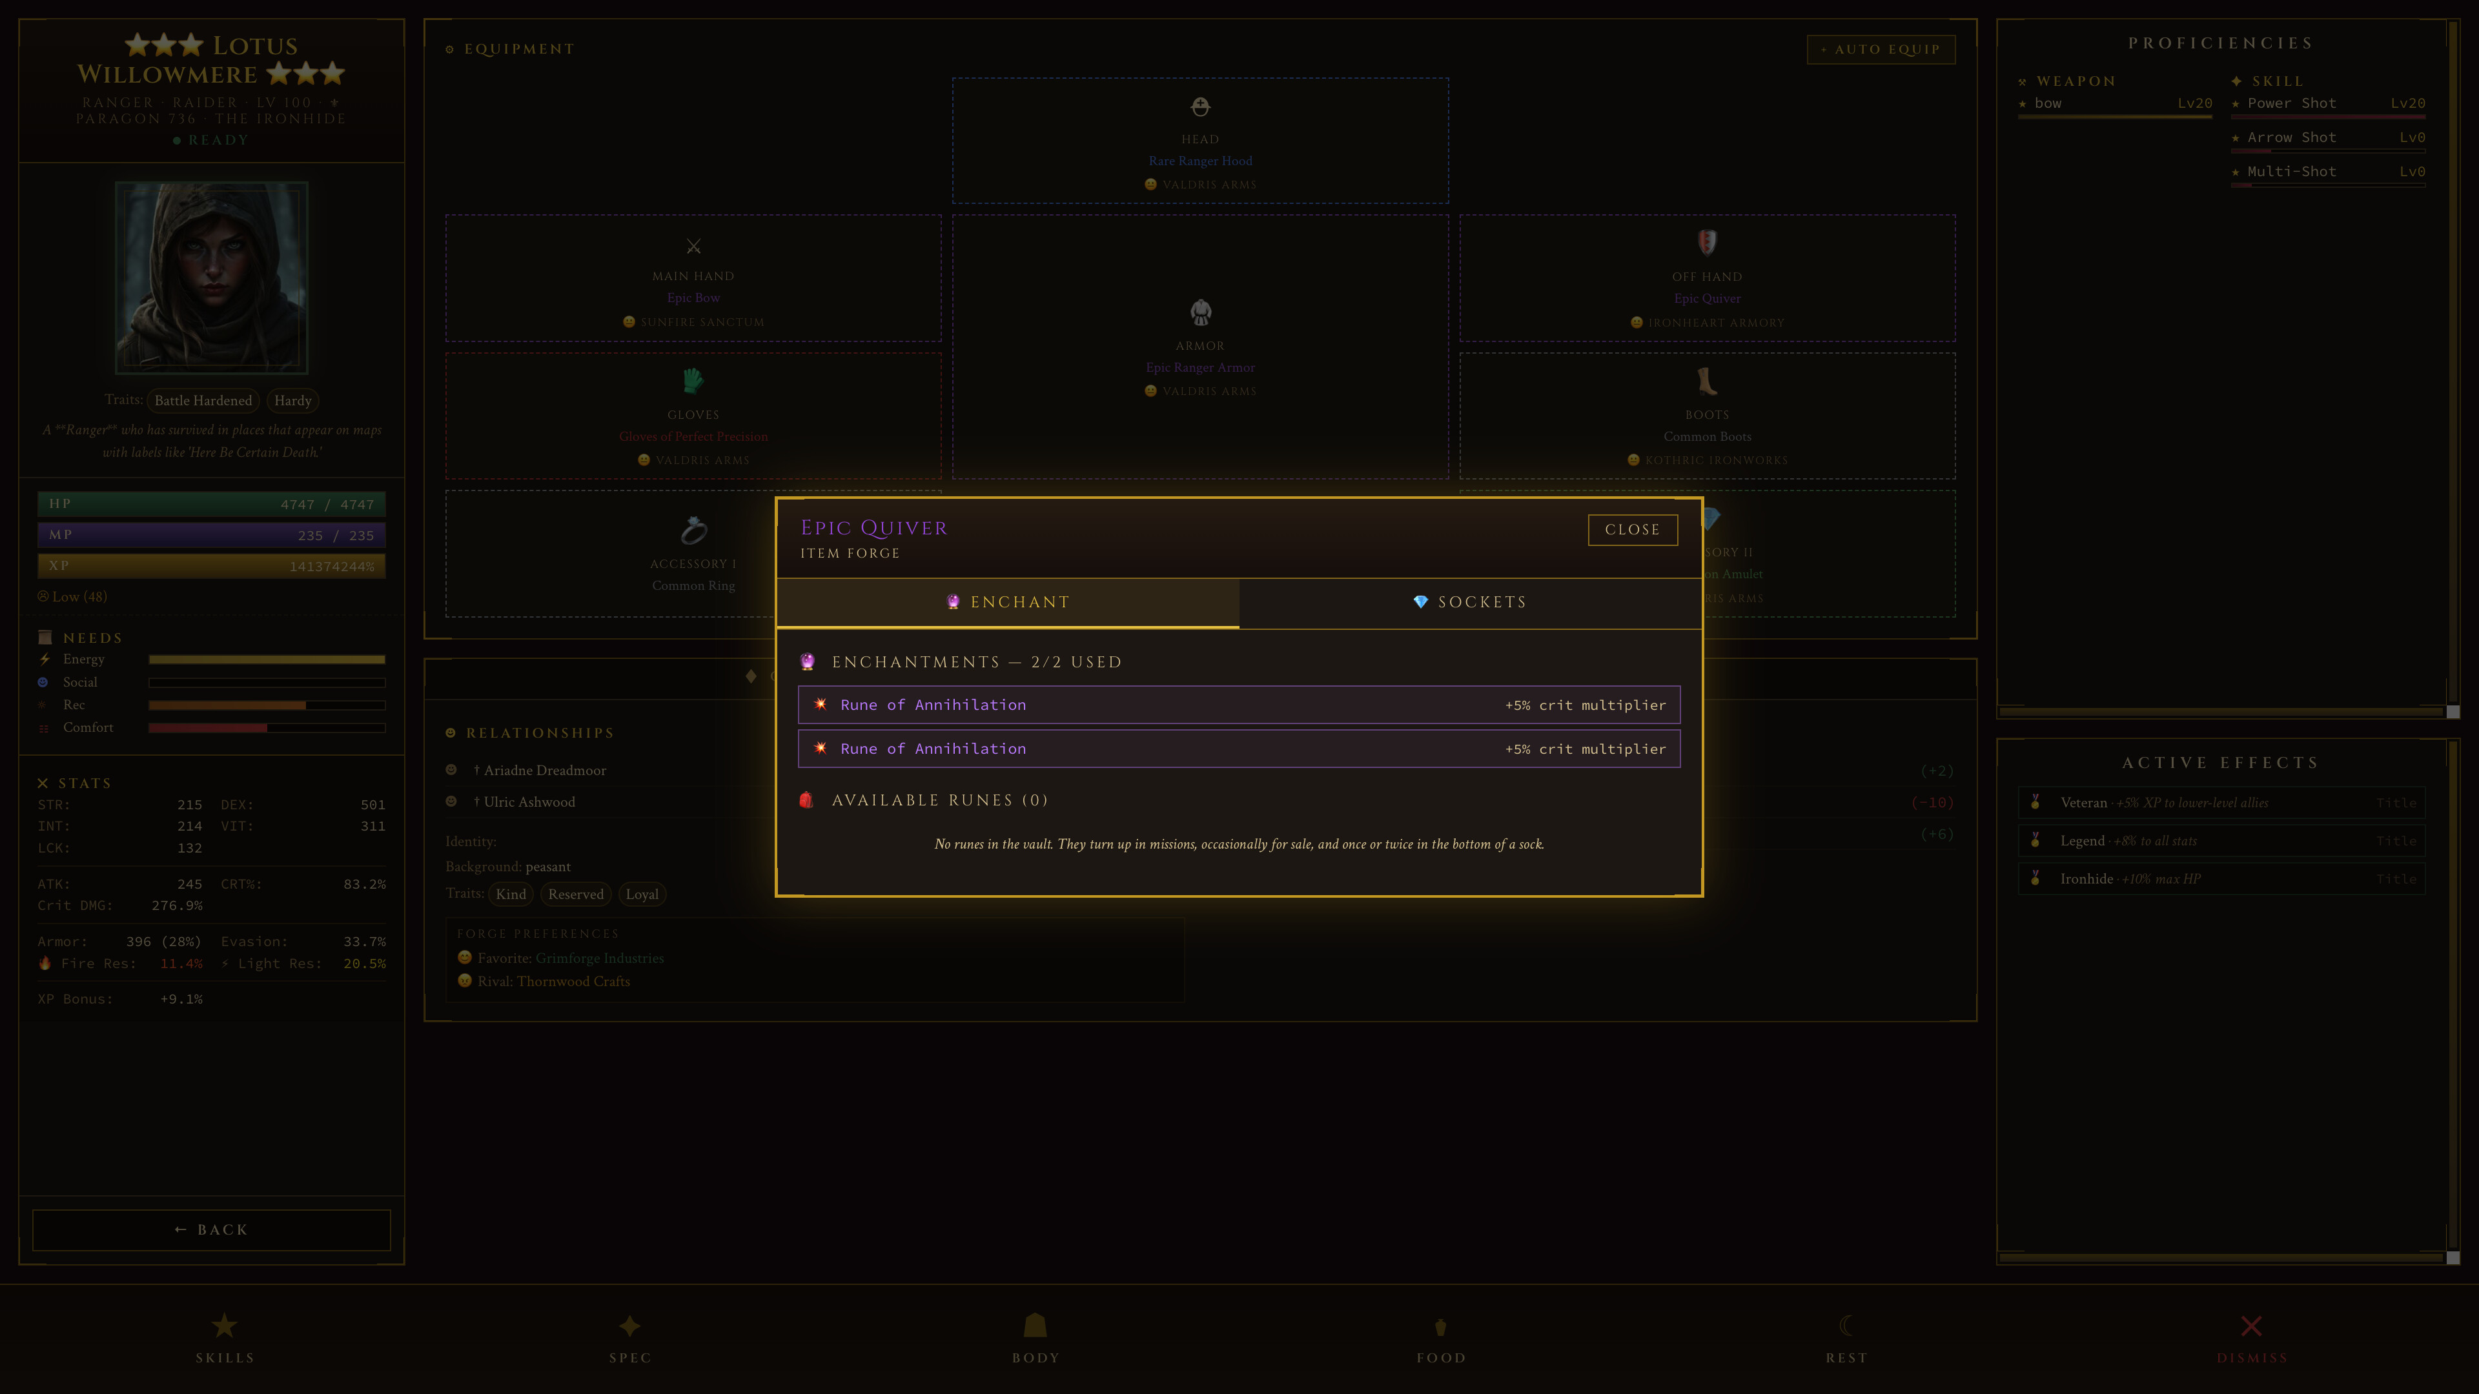Click the Off Hand shield icon
2479x1394 pixels.
(x=1706, y=243)
